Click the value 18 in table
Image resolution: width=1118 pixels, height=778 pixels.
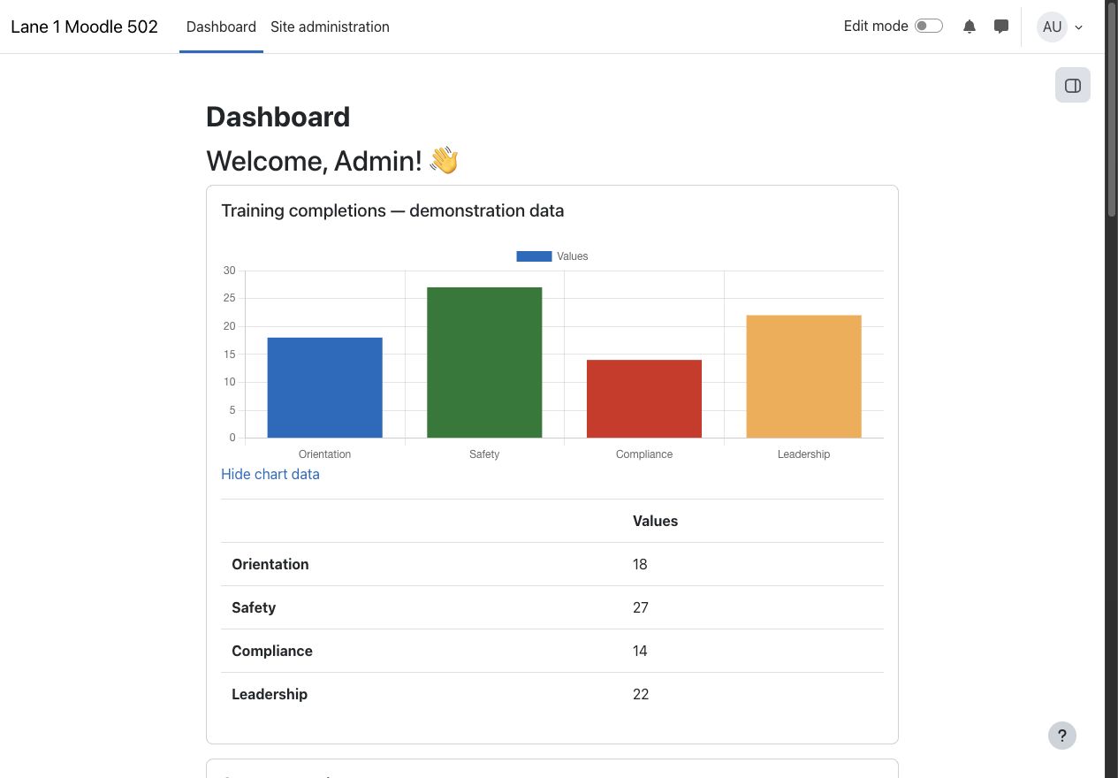click(640, 564)
